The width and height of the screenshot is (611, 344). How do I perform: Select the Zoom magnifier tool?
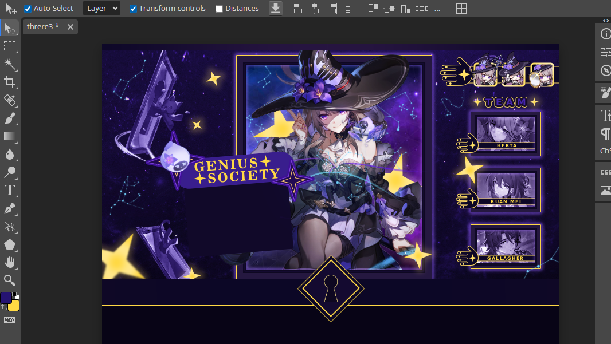pyautogui.click(x=10, y=280)
